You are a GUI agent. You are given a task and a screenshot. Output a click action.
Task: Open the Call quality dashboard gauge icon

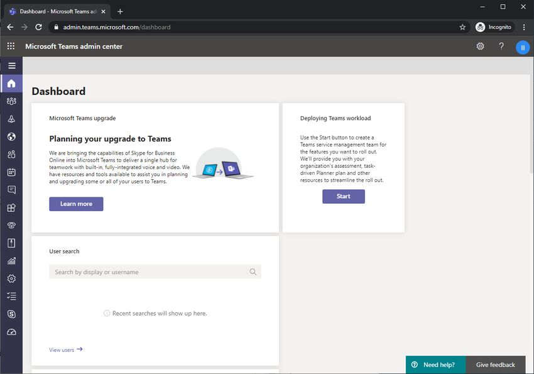[x=11, y=332]
